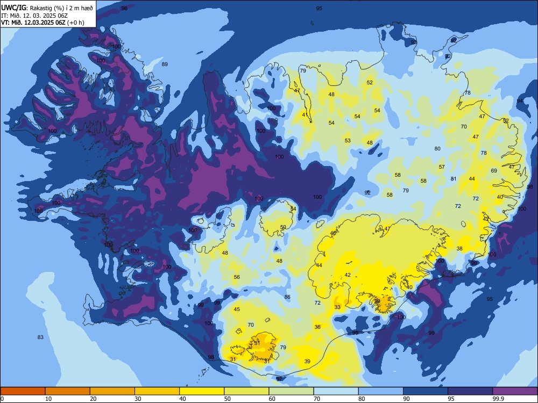
Task: Click the humidity value "46"
Action: click(x=333, y=233)
